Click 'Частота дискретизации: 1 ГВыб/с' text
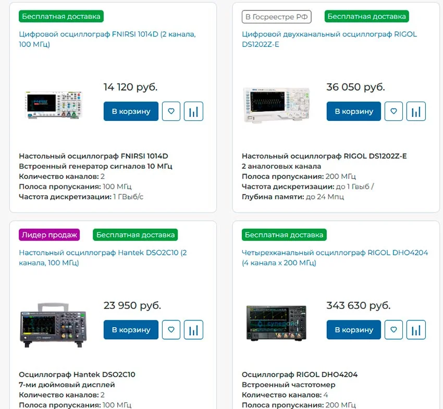Viewport: 443px width, 409px height. pos(81,196)
